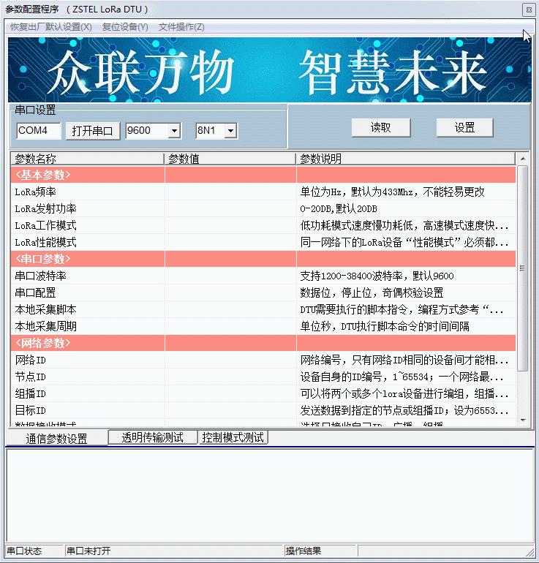Select the LoRa工作模式 row

pos(263,225)
